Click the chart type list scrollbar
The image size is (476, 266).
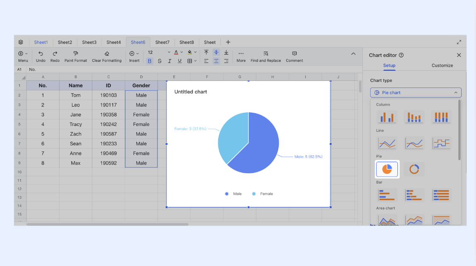tap(459, 130)
